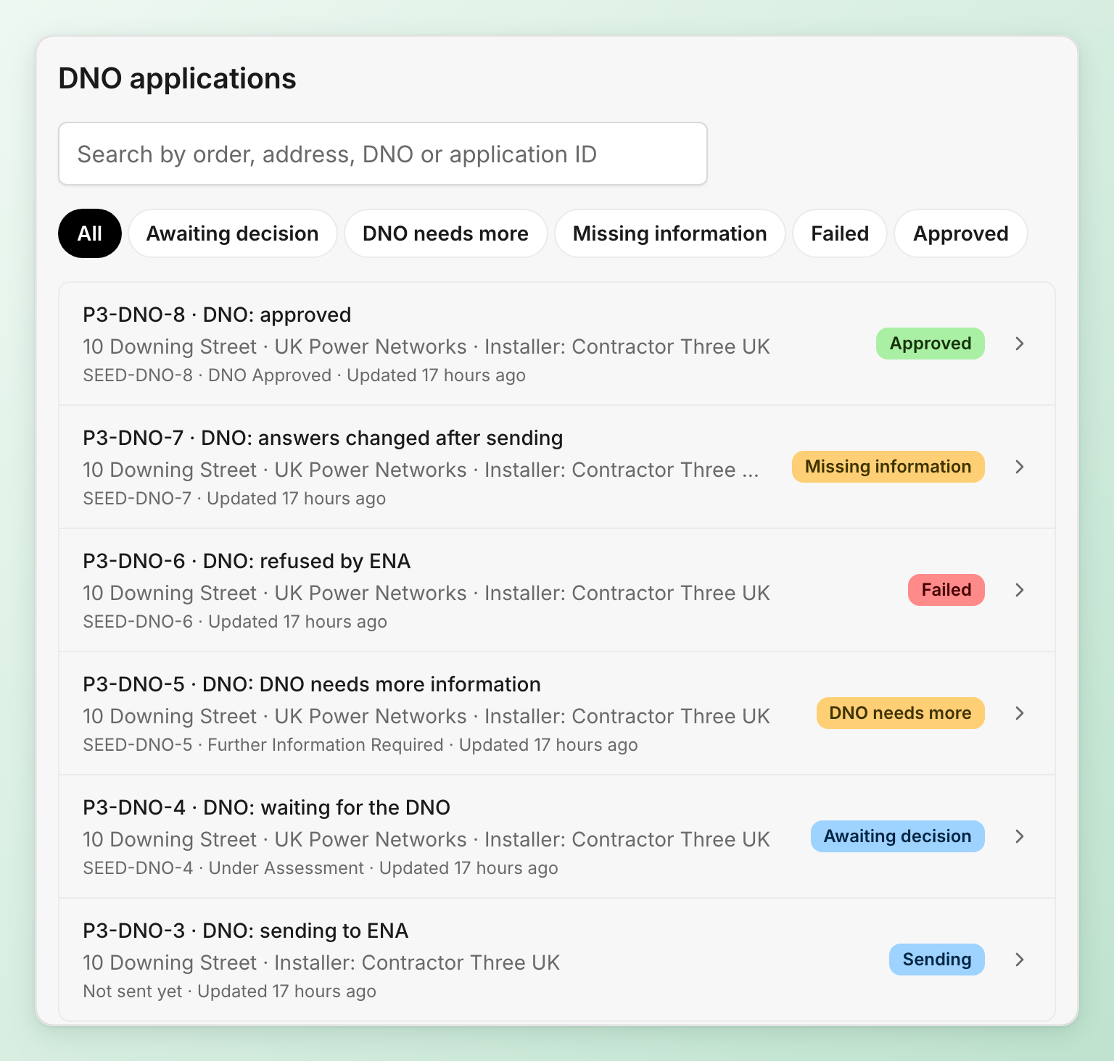The image size is (1114, 1061).
Task: Open P3-DNO-5 DNO needs more information title
Action: click(x=312, y=684)
